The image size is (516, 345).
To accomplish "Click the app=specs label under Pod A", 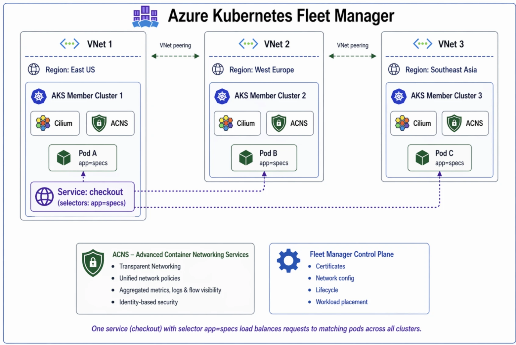I will tap(93, 163).
